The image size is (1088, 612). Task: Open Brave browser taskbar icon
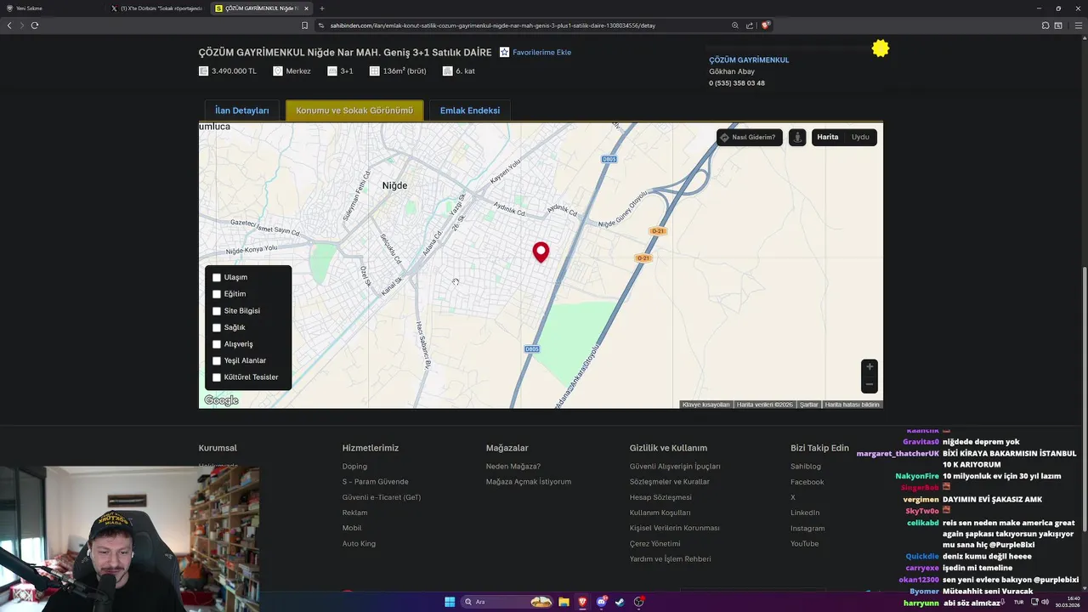tap(583, 602)
